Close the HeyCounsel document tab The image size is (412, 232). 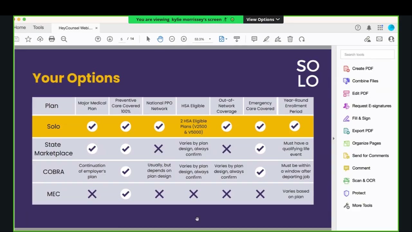point(96,28)
